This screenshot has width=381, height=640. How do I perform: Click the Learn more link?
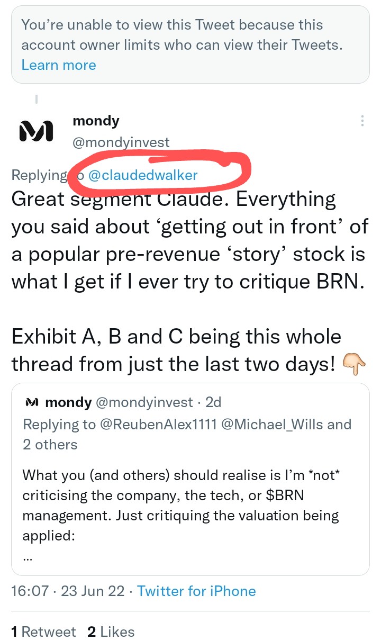tap(59, 65)
